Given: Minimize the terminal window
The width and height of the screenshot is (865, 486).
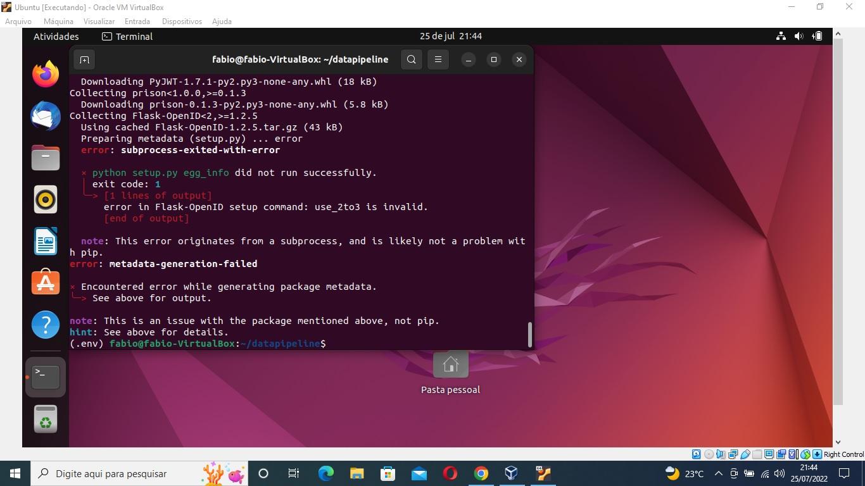Looking at the screenshot, I should [x=469, y=59].
